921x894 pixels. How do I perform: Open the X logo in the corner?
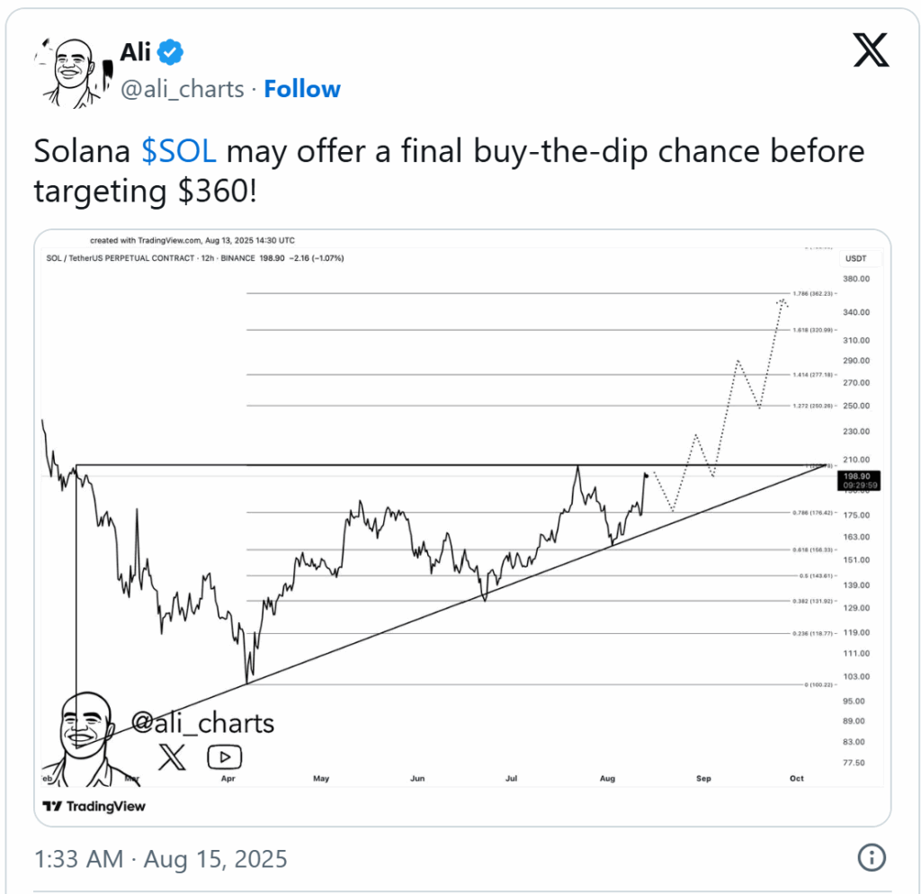tap(871, 50)
